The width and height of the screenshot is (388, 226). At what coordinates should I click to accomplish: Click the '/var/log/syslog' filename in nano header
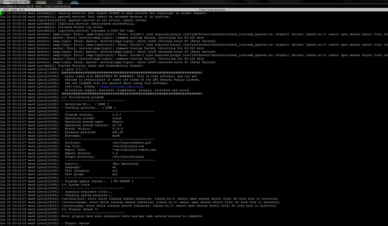pos(211,10)
